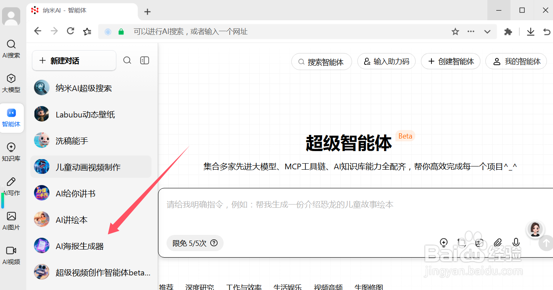
Task: Expand the address bar dropdown chevron
Action: [487, 31]
